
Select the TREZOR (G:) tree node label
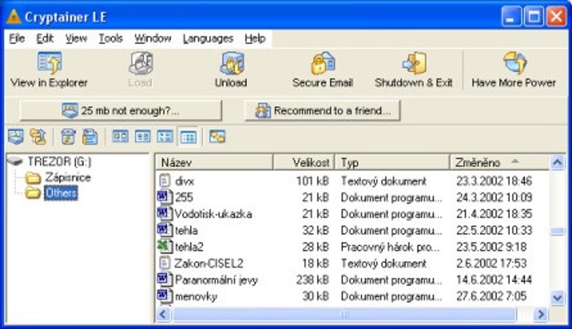60,161
